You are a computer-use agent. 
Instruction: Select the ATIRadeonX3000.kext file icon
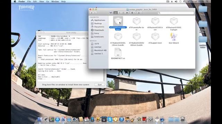tap(155, 21)
